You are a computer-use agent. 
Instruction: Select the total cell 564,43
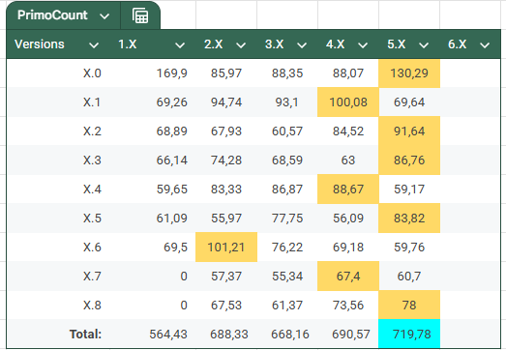152,335
